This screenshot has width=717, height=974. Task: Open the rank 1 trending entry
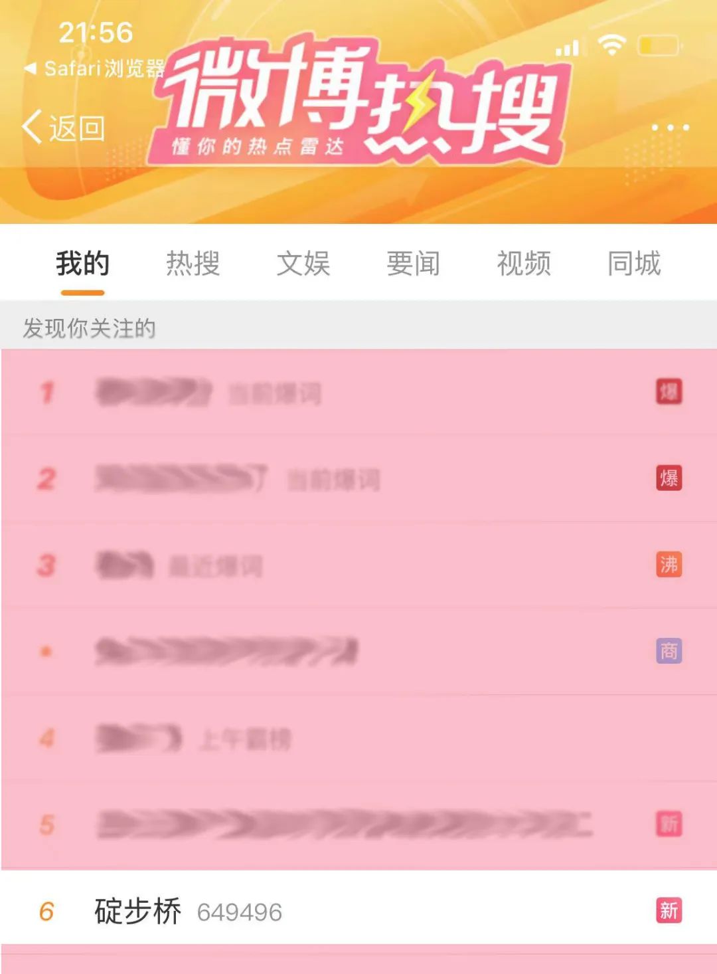pyautogui.click(x=358, y=392)
